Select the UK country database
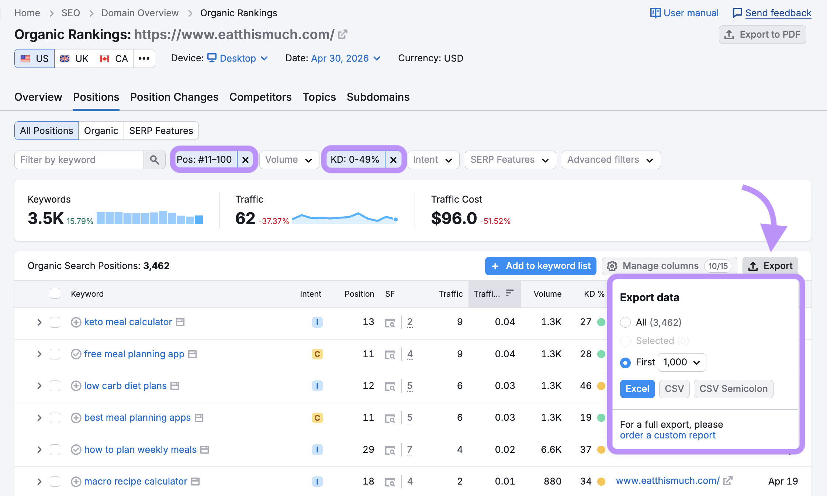 coord(74,59)
